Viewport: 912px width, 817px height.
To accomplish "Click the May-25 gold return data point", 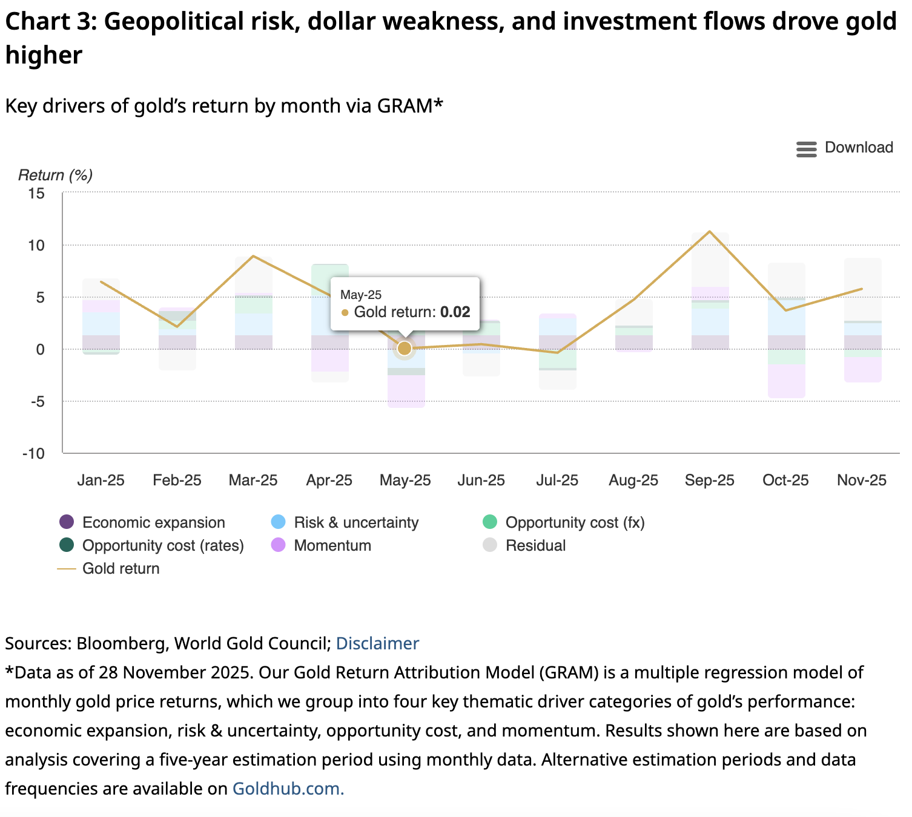I will 405,349.
